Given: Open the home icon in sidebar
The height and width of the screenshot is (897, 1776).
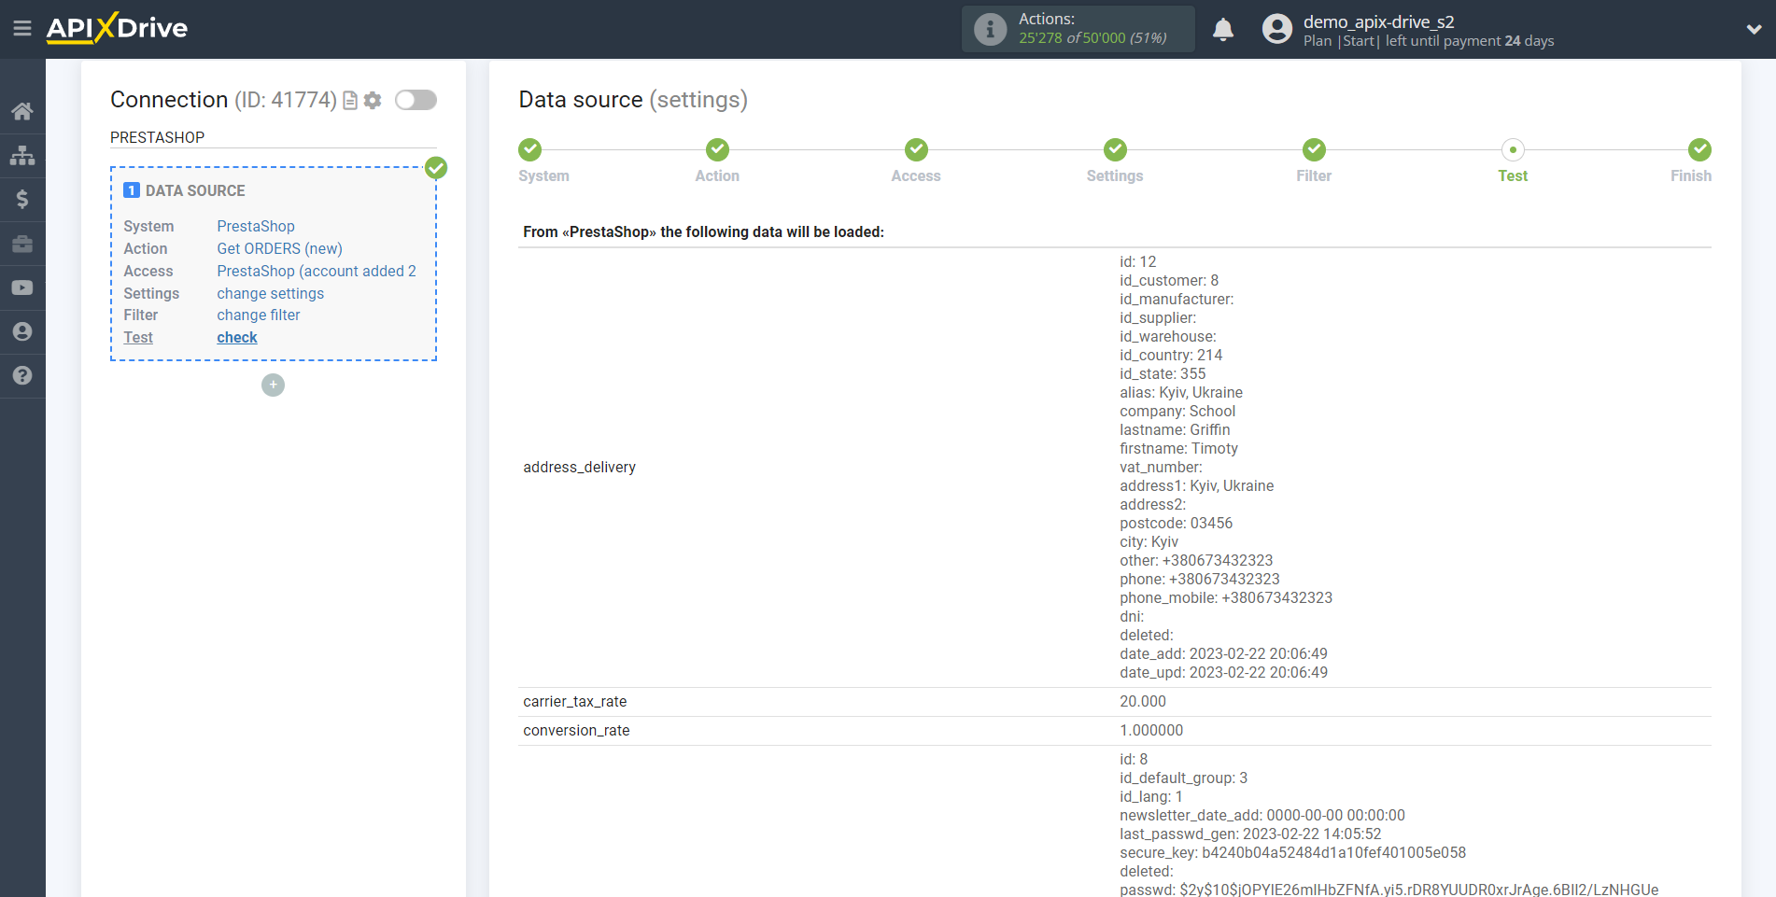Looking at the screenshot, I should [22, 111].
